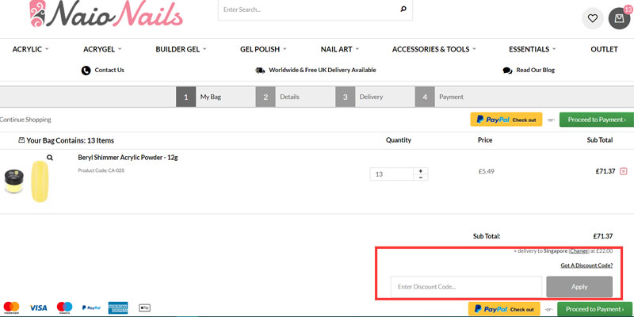Open the Outlet menu item

[604, 49]
